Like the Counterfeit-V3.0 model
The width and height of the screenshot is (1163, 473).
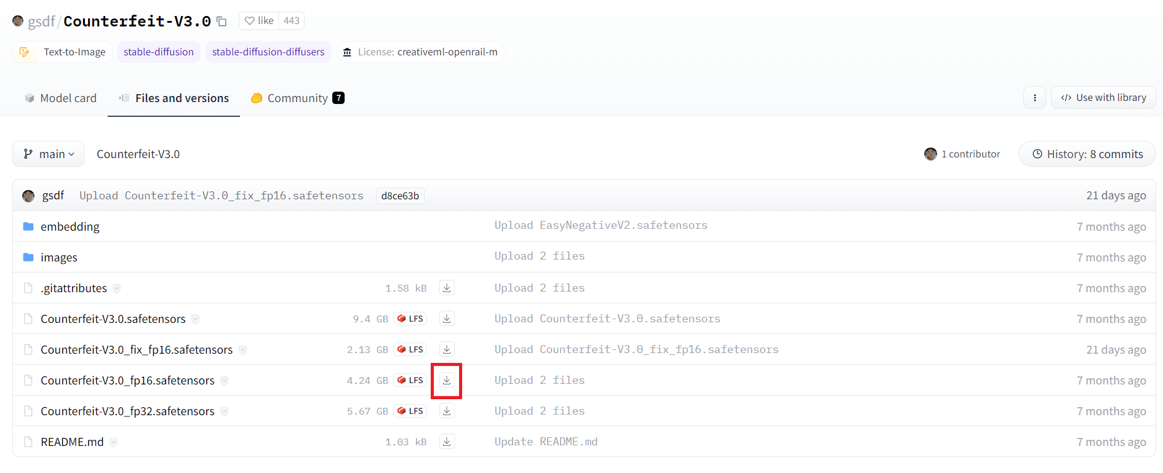point(259,21)
